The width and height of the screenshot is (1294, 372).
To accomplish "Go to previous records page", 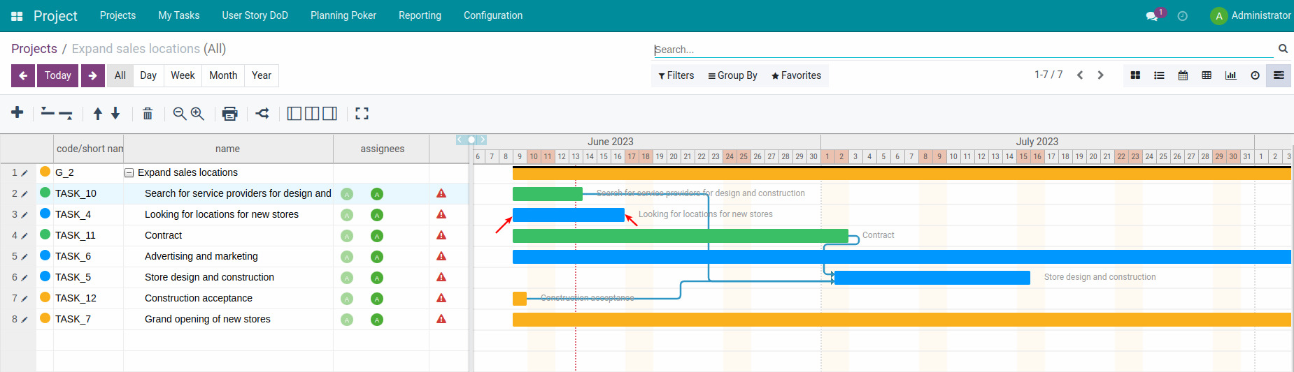I will [x=1080, y=75].
